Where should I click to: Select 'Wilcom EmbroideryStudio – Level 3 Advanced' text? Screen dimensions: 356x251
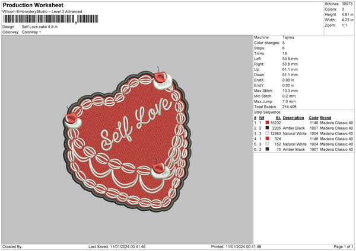pyautogui.click(x=42, y=12)
